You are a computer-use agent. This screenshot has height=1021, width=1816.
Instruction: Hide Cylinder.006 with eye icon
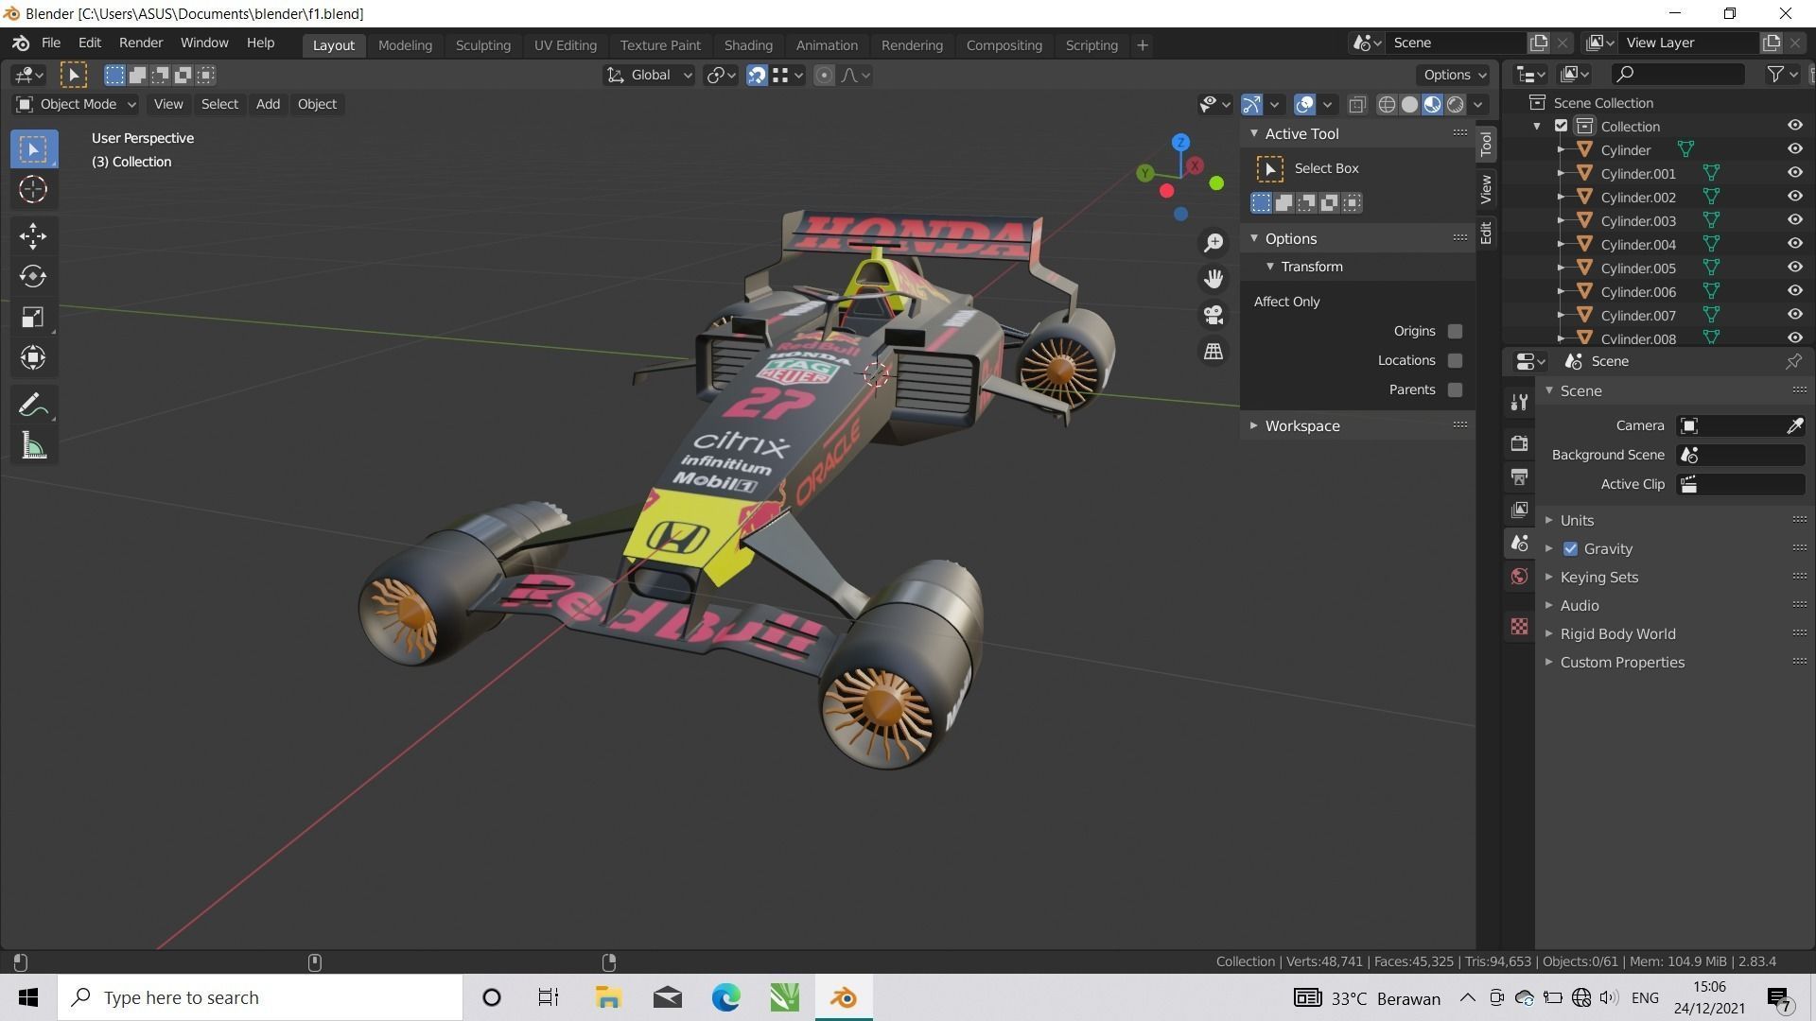point(1794,291)
